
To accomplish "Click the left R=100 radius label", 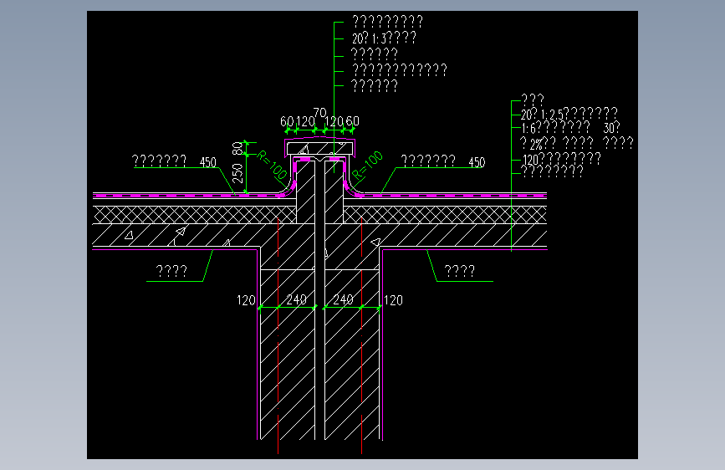I will pos(272,165).
